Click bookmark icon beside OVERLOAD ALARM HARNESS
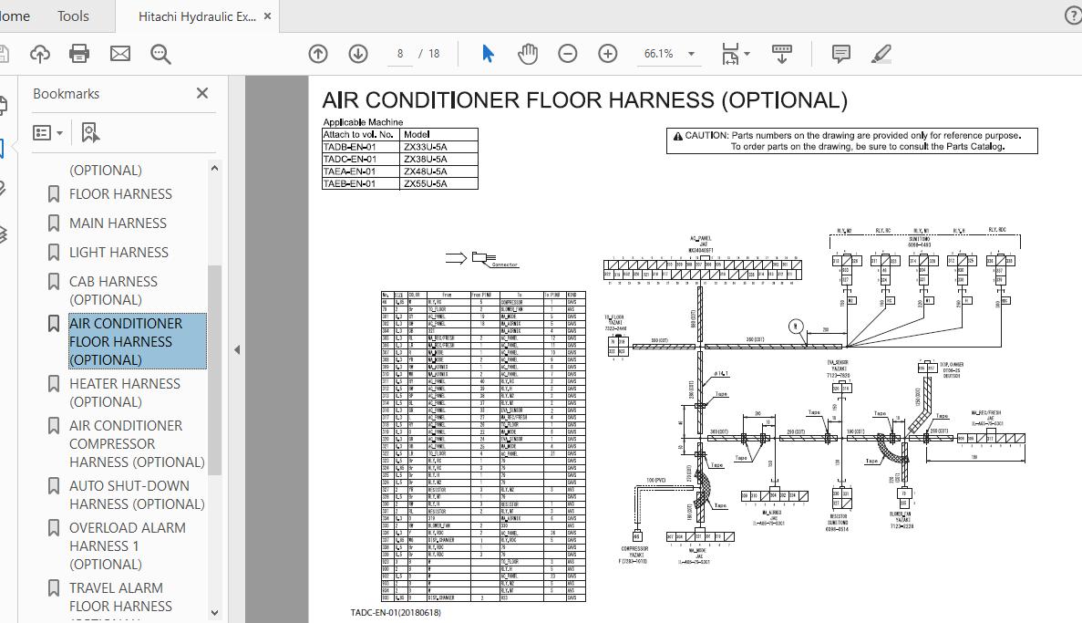Screen dimensions: 1082x623 coord(53,528)
